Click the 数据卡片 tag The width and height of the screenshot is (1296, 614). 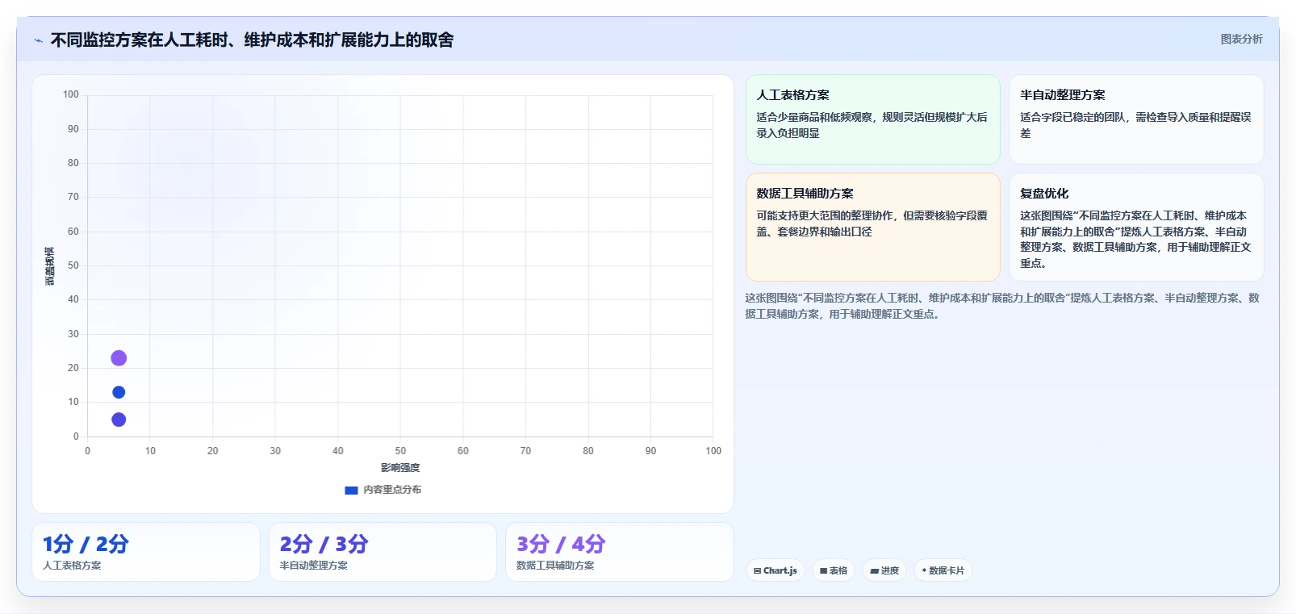(x=943, y=570)
